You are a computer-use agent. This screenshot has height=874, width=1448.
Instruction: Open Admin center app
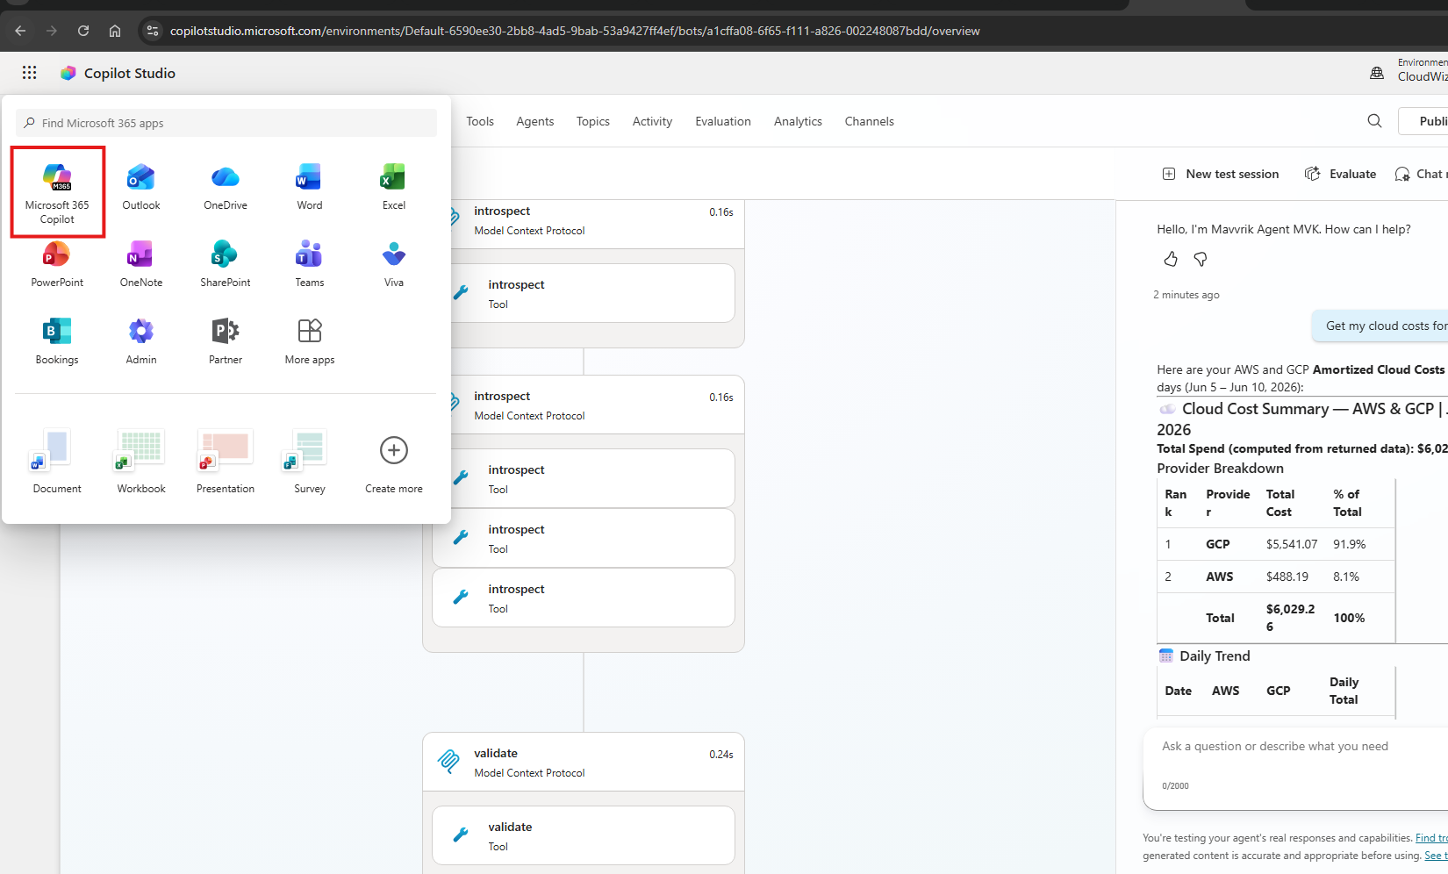141,342
